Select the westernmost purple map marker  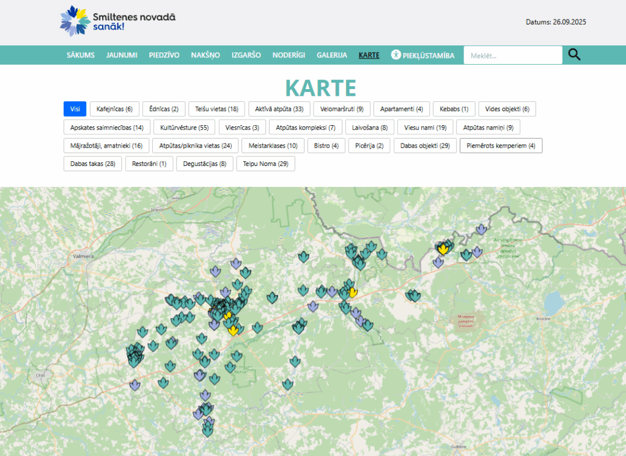134,385
